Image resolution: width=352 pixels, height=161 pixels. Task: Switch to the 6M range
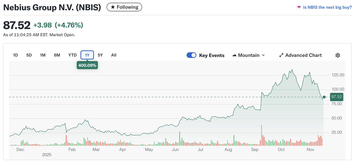57,55
